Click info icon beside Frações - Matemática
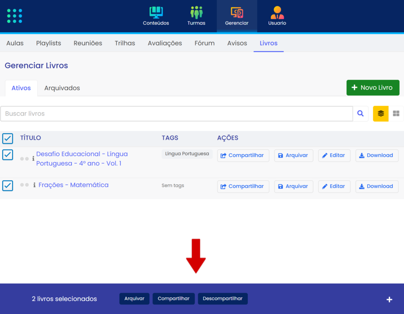The width and height of the screenshot is (404, 314). coord(35,185)
